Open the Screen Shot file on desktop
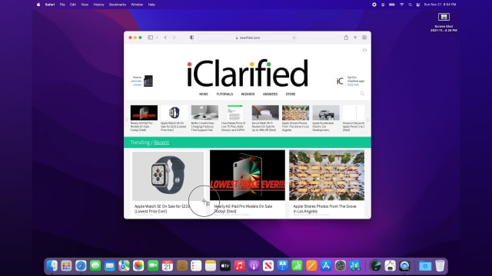The image size is (492, 276). pos(444,22)
